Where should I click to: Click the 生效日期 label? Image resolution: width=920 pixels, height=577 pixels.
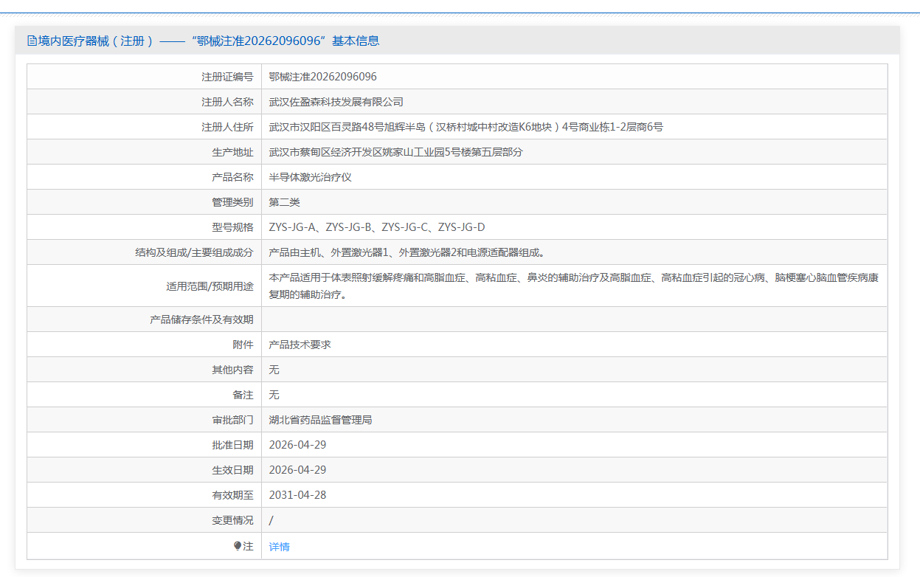point(232,470)
